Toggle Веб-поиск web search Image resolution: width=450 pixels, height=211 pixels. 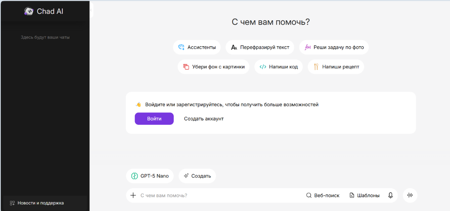coord(323,195)
